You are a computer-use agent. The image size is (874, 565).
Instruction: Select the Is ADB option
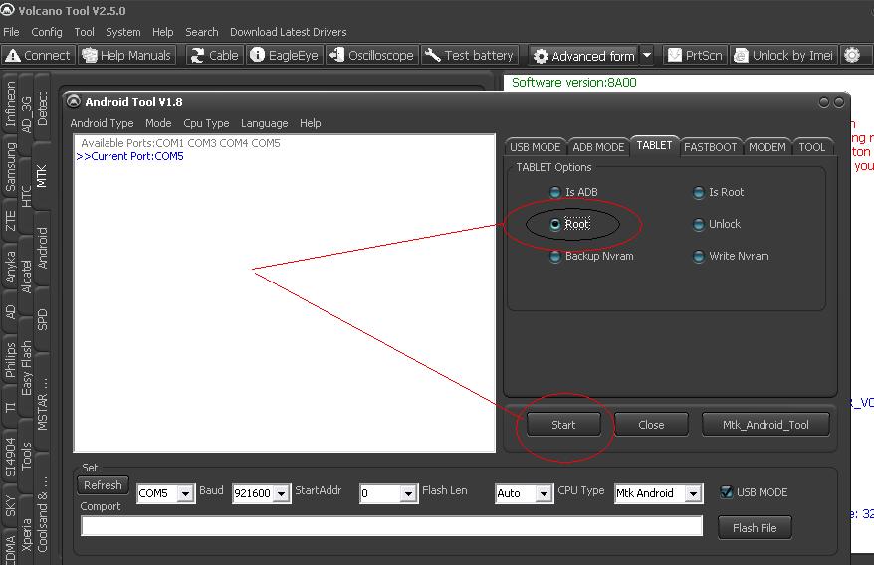point(574,192)
